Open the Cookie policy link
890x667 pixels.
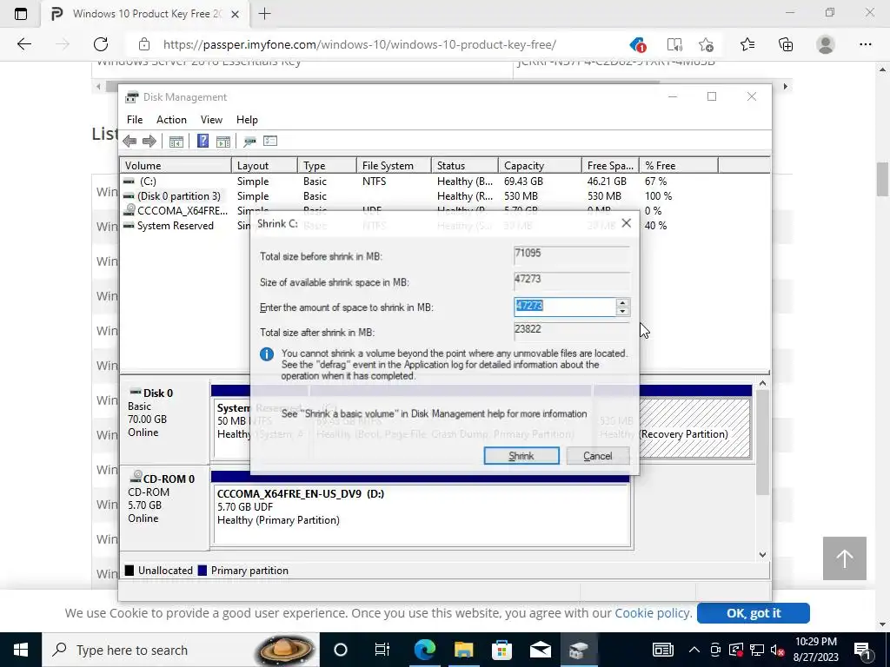tap(652, 613)
